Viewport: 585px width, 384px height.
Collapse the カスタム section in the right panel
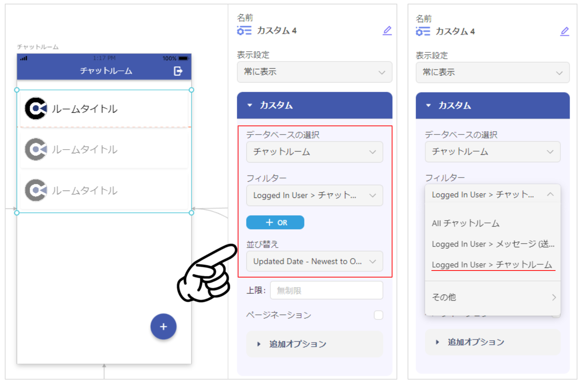tap(492, 105)
